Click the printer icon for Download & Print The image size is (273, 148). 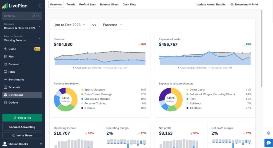(232, 5)
